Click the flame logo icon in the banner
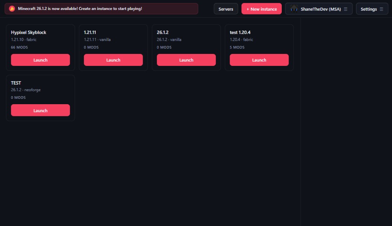The width and height of the screenshot is (392, 226). [12, 9]
